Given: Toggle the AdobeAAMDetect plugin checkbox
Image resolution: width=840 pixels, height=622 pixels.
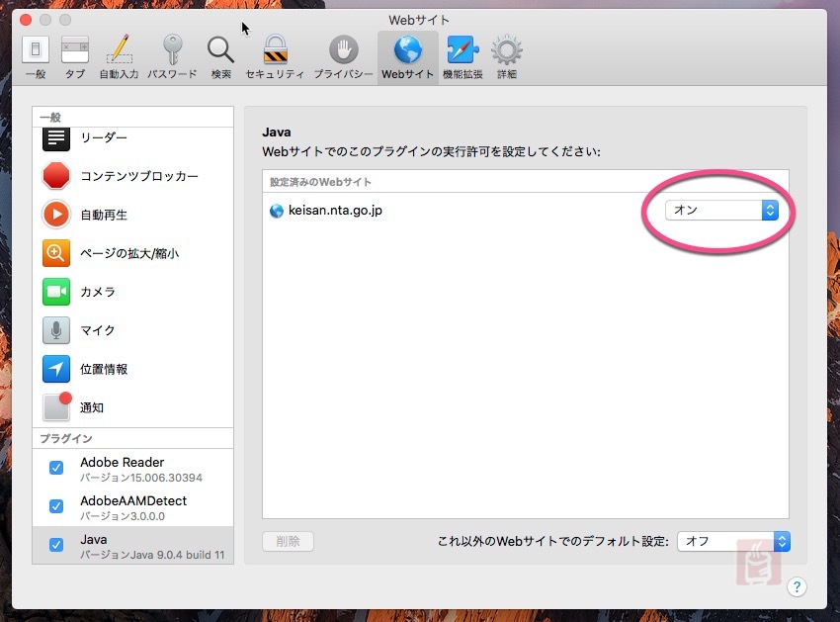Looking at the screenshot, I should (56, 506).
